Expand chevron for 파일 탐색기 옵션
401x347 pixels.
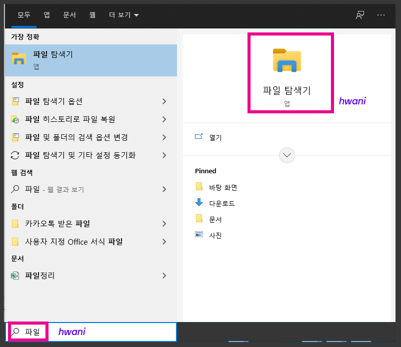164,101
